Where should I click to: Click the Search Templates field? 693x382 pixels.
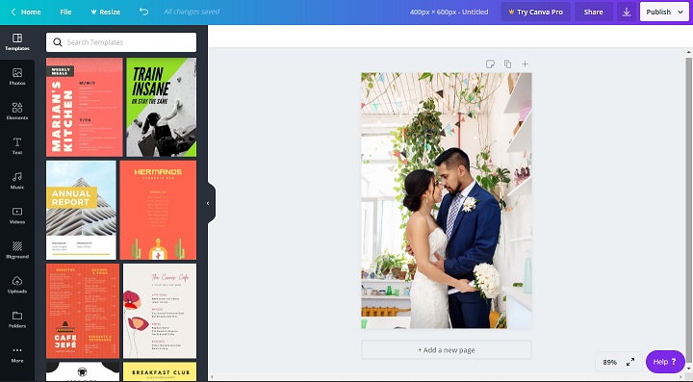pos(121,42)
